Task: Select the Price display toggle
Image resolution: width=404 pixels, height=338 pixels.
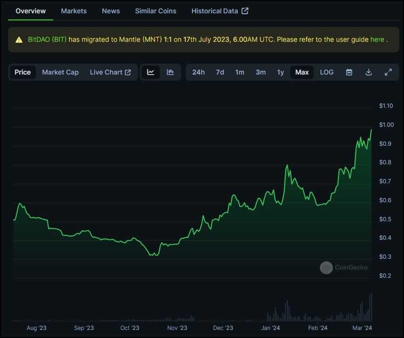Action: [x=22, y=72]
